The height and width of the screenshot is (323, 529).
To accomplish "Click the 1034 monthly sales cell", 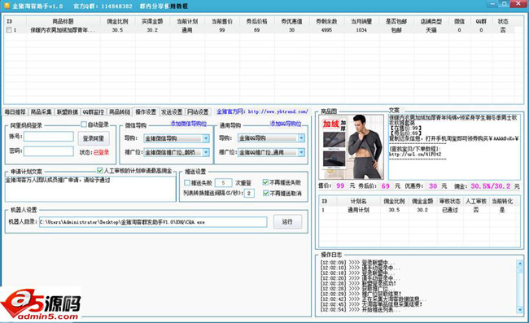I will [361, 30].
